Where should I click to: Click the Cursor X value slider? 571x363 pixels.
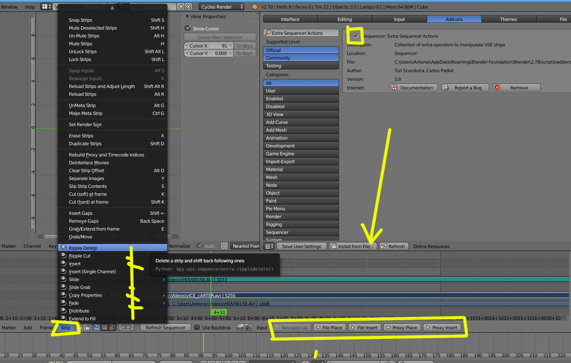click(208, 46)
